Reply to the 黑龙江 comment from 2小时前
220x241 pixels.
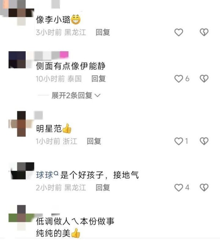pyautogui.click(x=103, y=188)
